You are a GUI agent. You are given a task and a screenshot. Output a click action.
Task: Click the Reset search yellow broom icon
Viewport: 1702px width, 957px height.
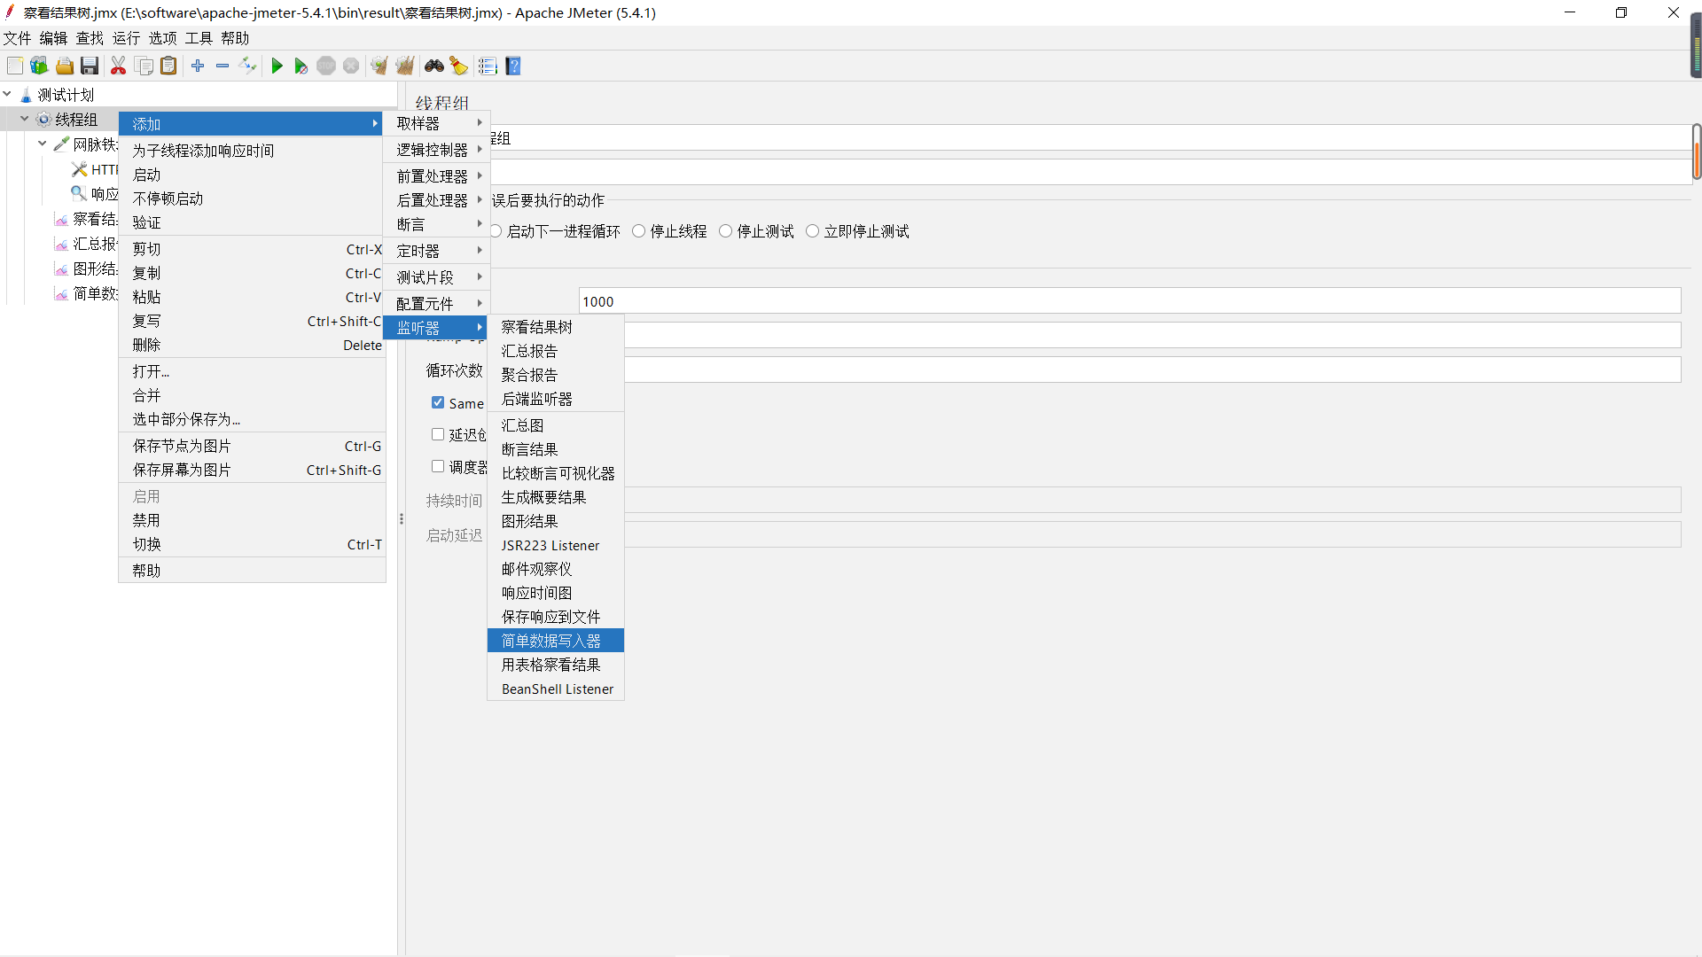(x=458, y=66)
